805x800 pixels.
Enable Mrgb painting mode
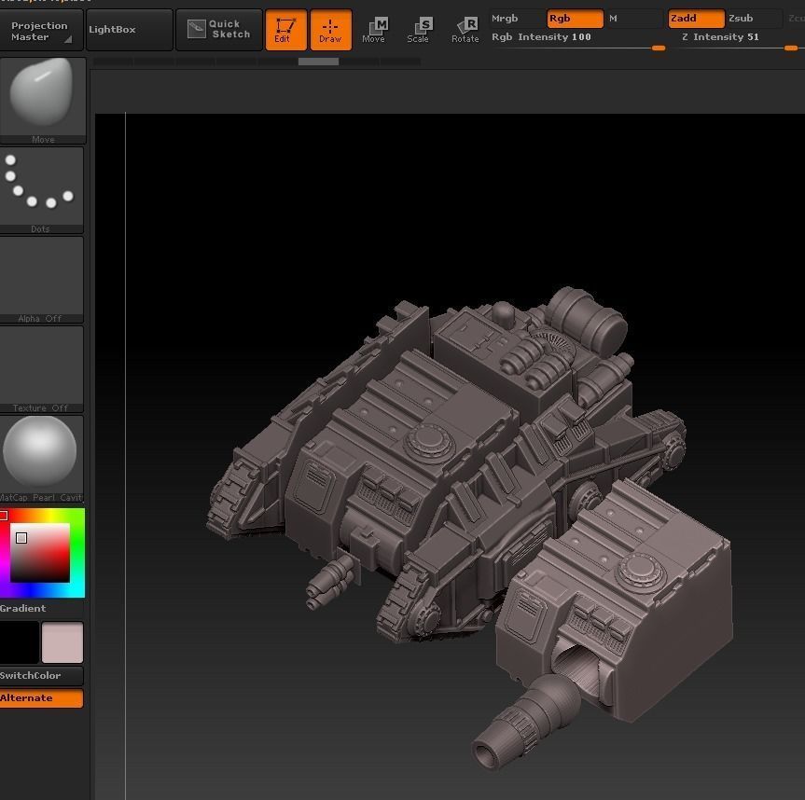point(517,19)
